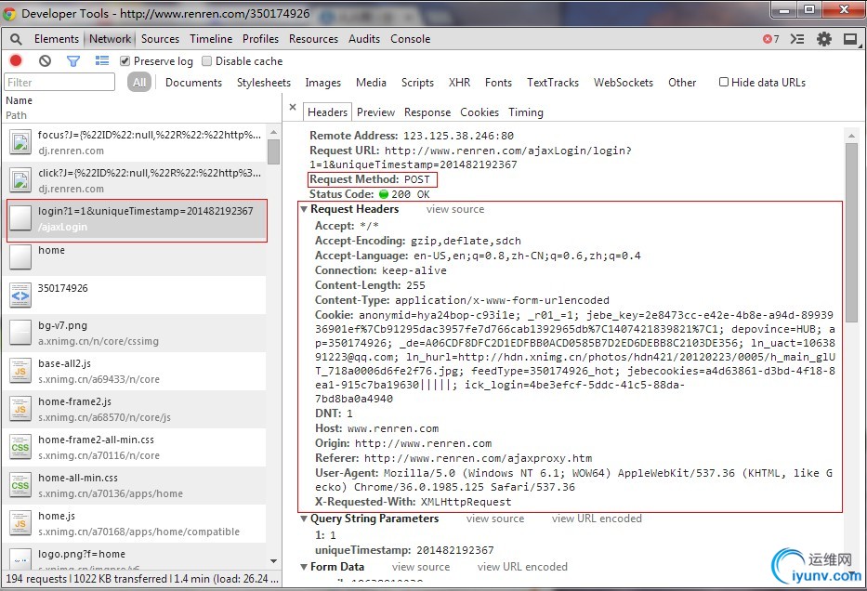The height and width of the screenshot is (591, 867).
Task: Switch to large request rows list icon
Action: pos(101,60)
